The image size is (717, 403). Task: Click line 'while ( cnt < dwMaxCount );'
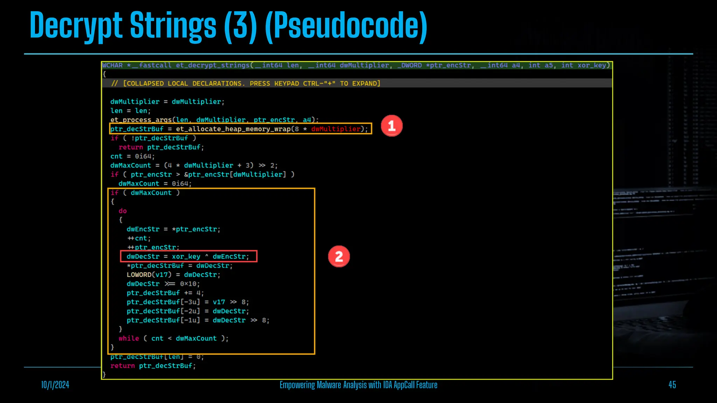click(x=174, y=338)
